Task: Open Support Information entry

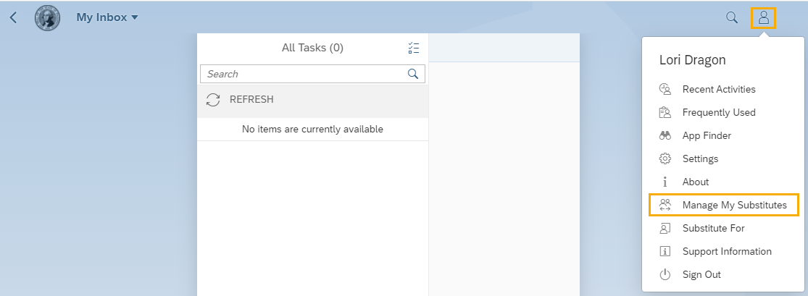Action: click(x=726, y=252)
